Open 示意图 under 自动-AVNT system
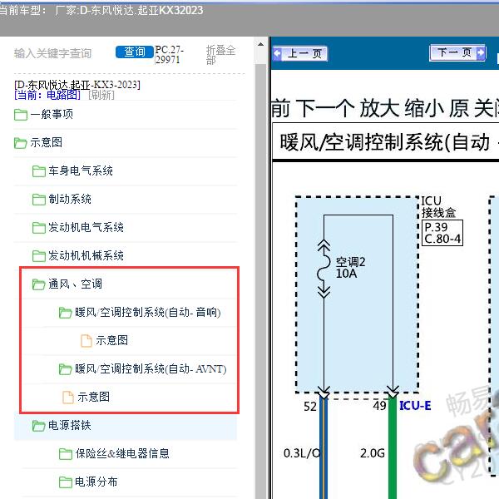This screenshot has height=499, width=499. pos(93,397)
